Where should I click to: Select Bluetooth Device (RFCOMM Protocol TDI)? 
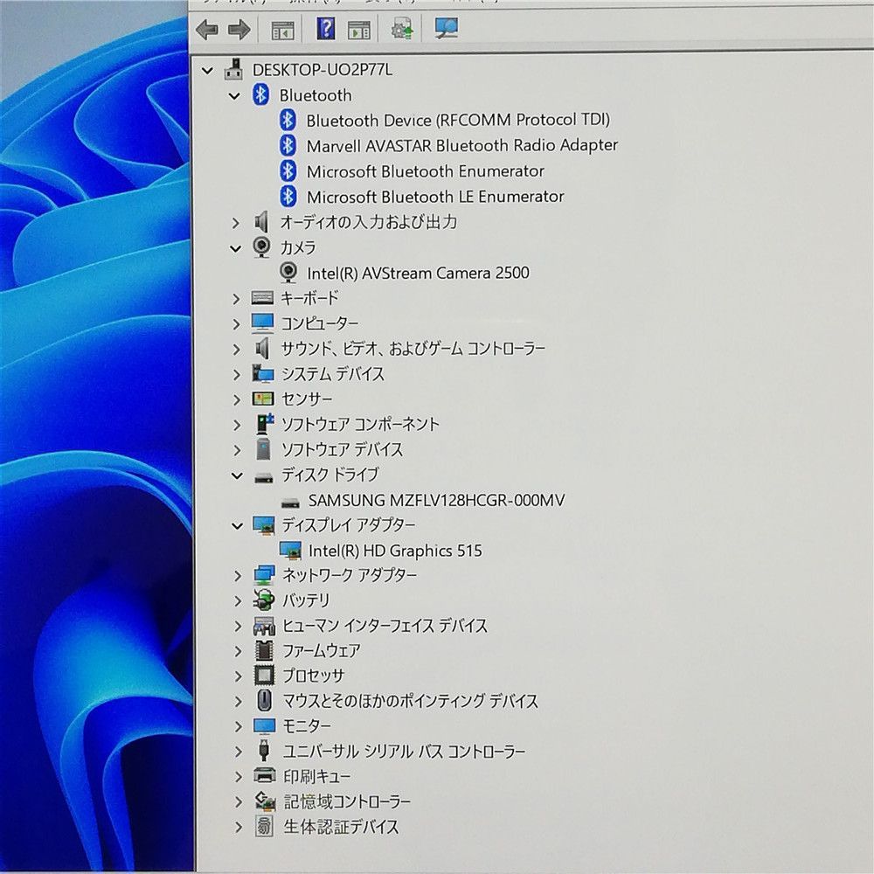pyautogui.click(x=458, y=120)
